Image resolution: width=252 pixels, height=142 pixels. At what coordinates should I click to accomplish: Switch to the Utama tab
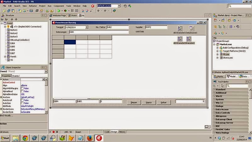[x=72, y=15]
